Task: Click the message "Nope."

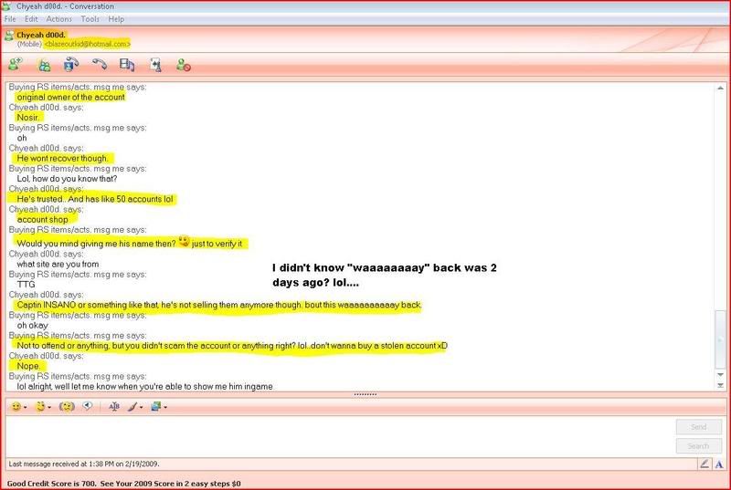Action: click(29, 366)
